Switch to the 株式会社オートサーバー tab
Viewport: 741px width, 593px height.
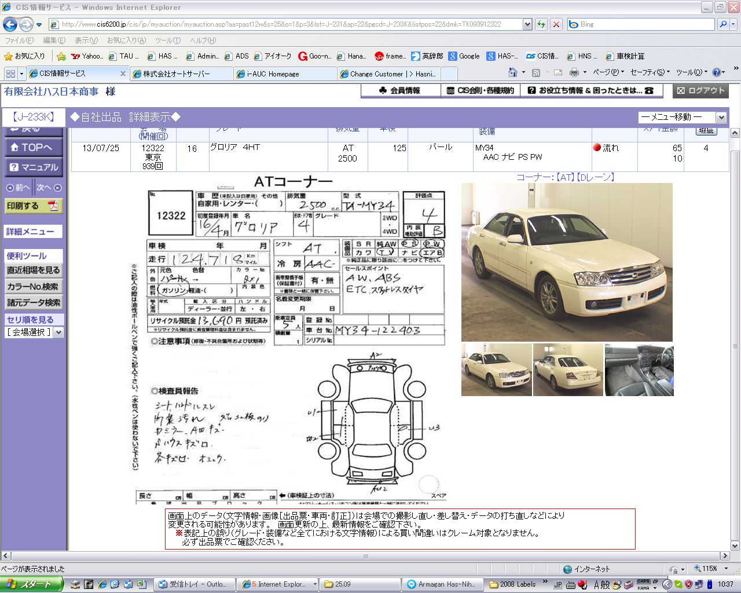[176, 74]
